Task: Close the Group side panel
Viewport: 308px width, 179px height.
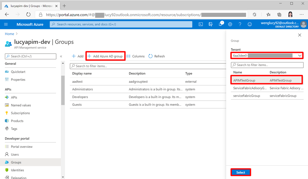Action: click(300, 35)
